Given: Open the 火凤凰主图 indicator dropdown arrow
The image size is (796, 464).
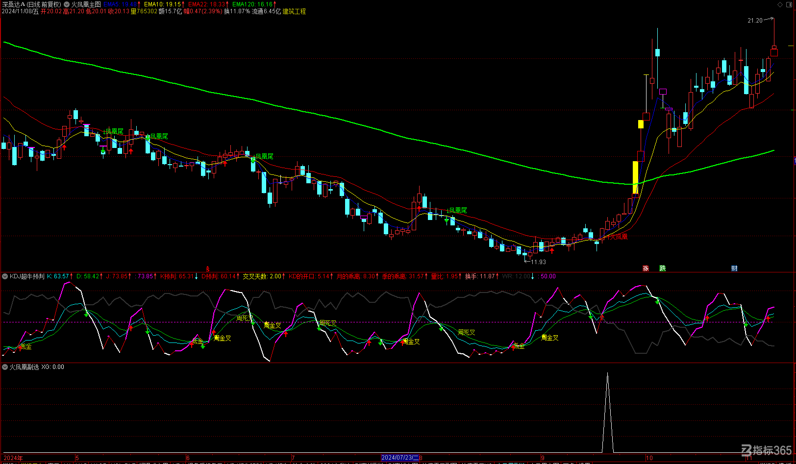Looking at the screenshot, I should coord(67,4).
